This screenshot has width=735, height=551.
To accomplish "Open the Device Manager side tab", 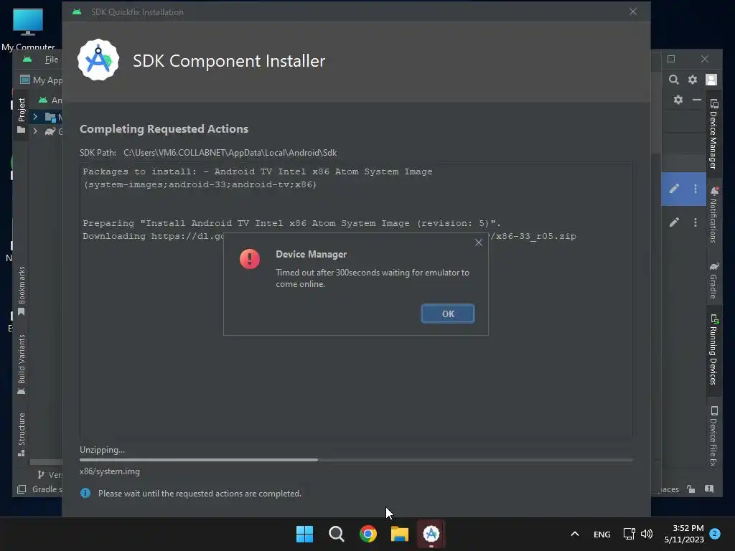I will [713, 134].
